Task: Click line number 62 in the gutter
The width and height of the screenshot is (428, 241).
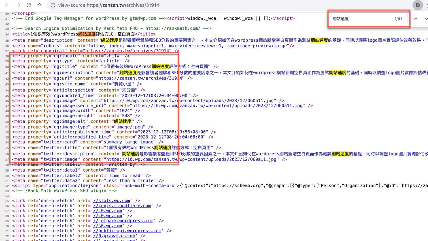Action: click(7, 186)
